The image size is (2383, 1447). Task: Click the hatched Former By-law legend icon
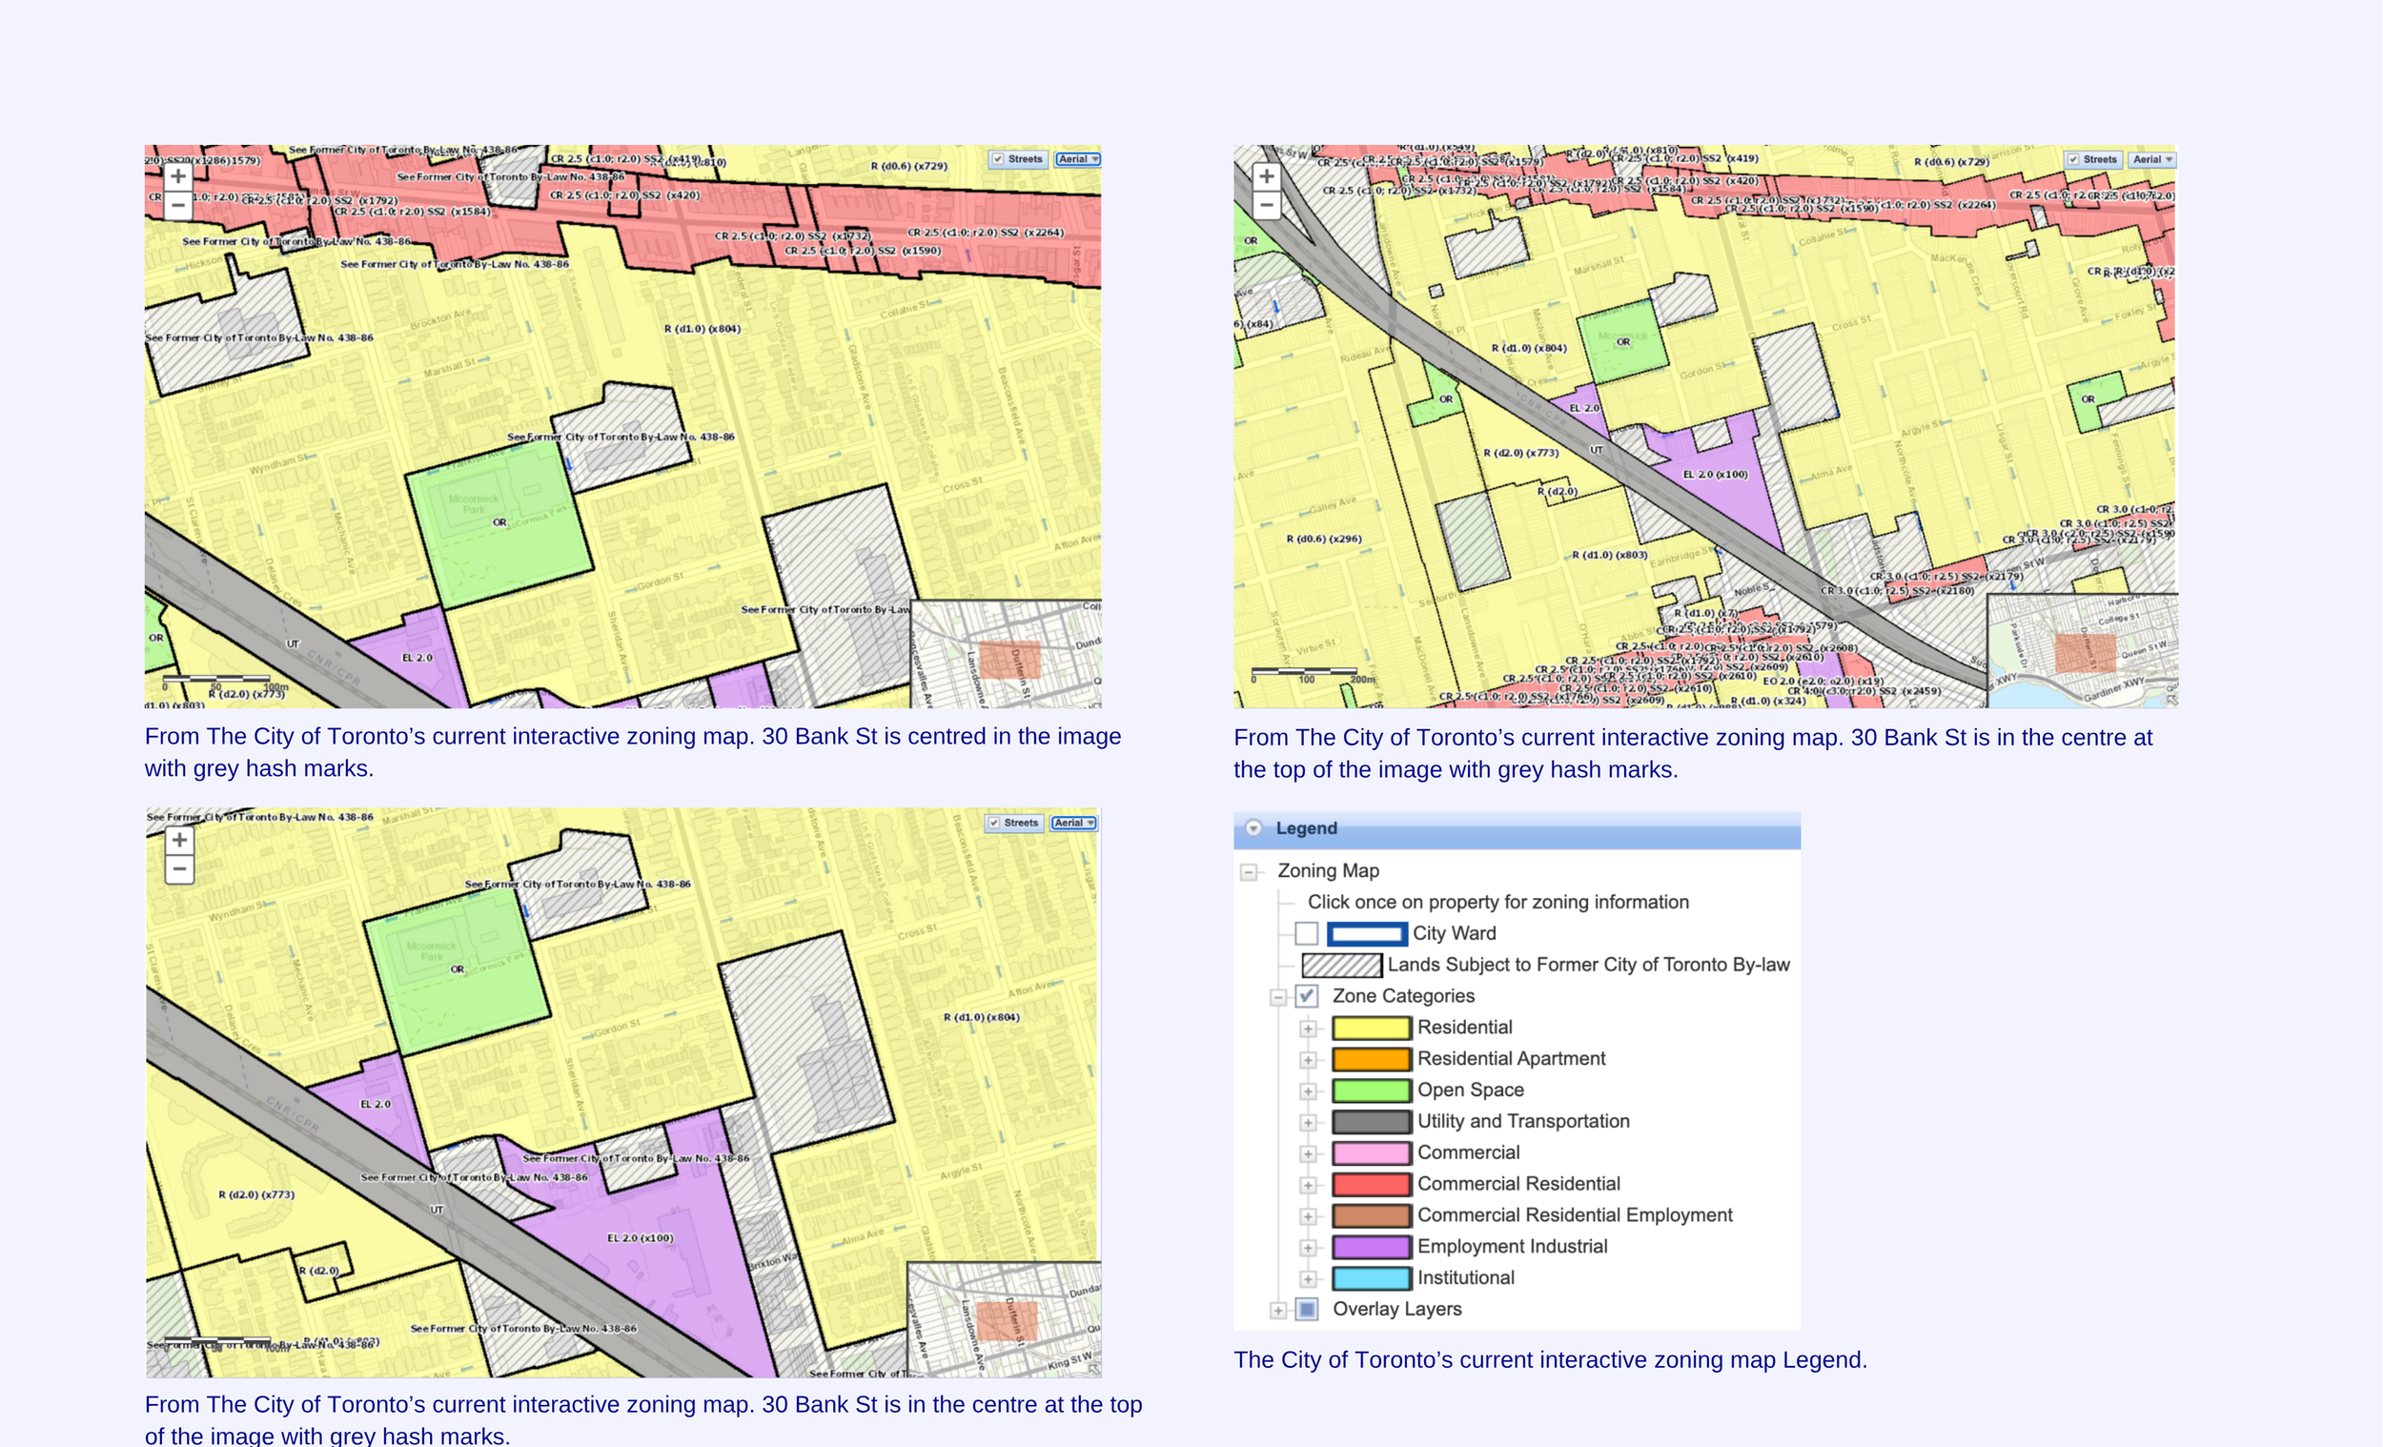click(x=1340, y=965)
